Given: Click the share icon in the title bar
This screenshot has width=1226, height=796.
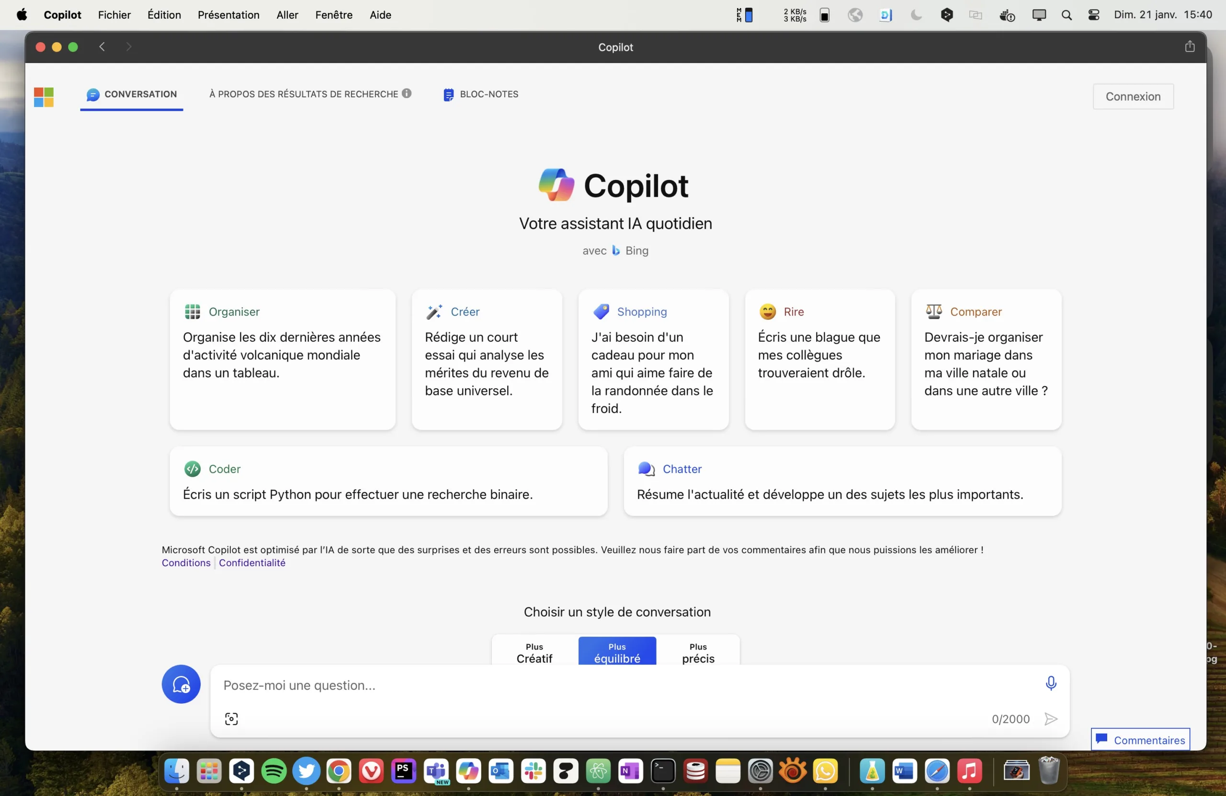Looking at the screenshot, I should [1190, 46].
